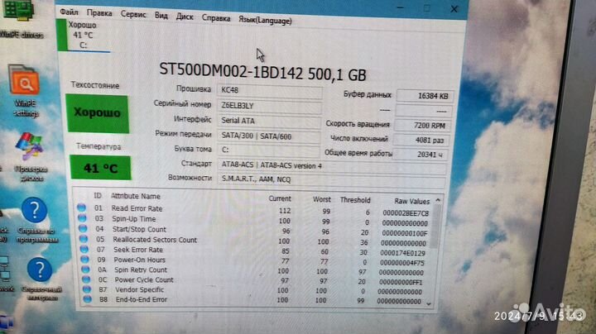Click the green Хорошо health status button
The image size is (596, 334).
click(98, 113)
